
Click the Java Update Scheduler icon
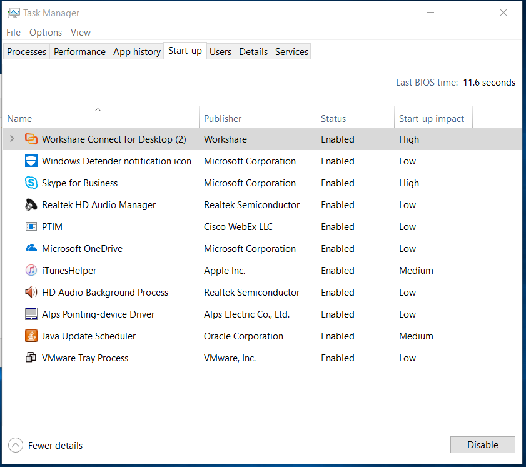pyautogui.click(x=31, y=336)
